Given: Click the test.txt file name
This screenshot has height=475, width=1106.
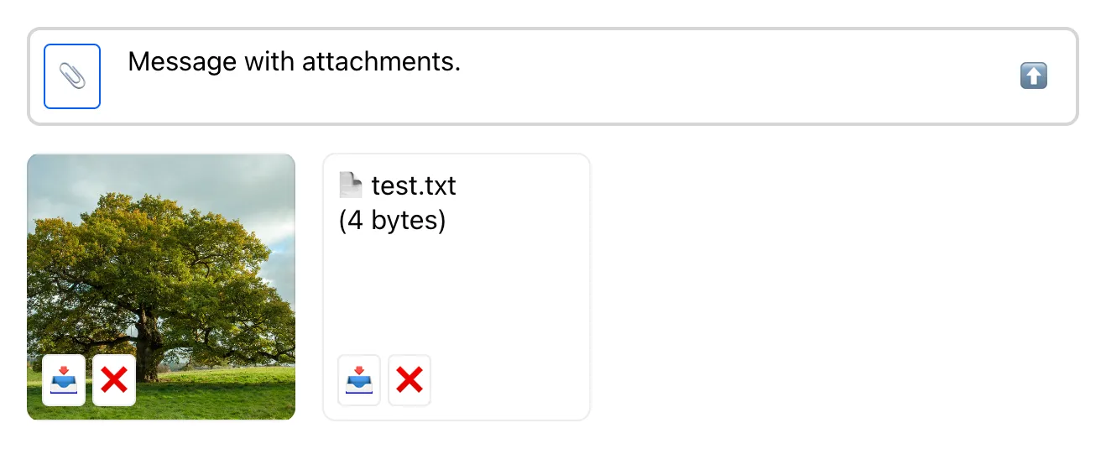Looking at the screenshot, I should 414,185.
